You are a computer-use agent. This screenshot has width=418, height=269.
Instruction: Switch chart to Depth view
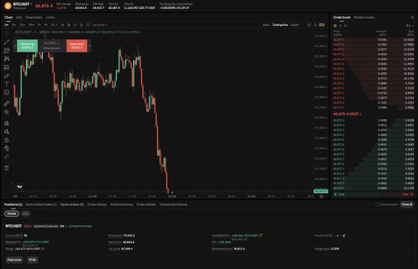[295, 25]
